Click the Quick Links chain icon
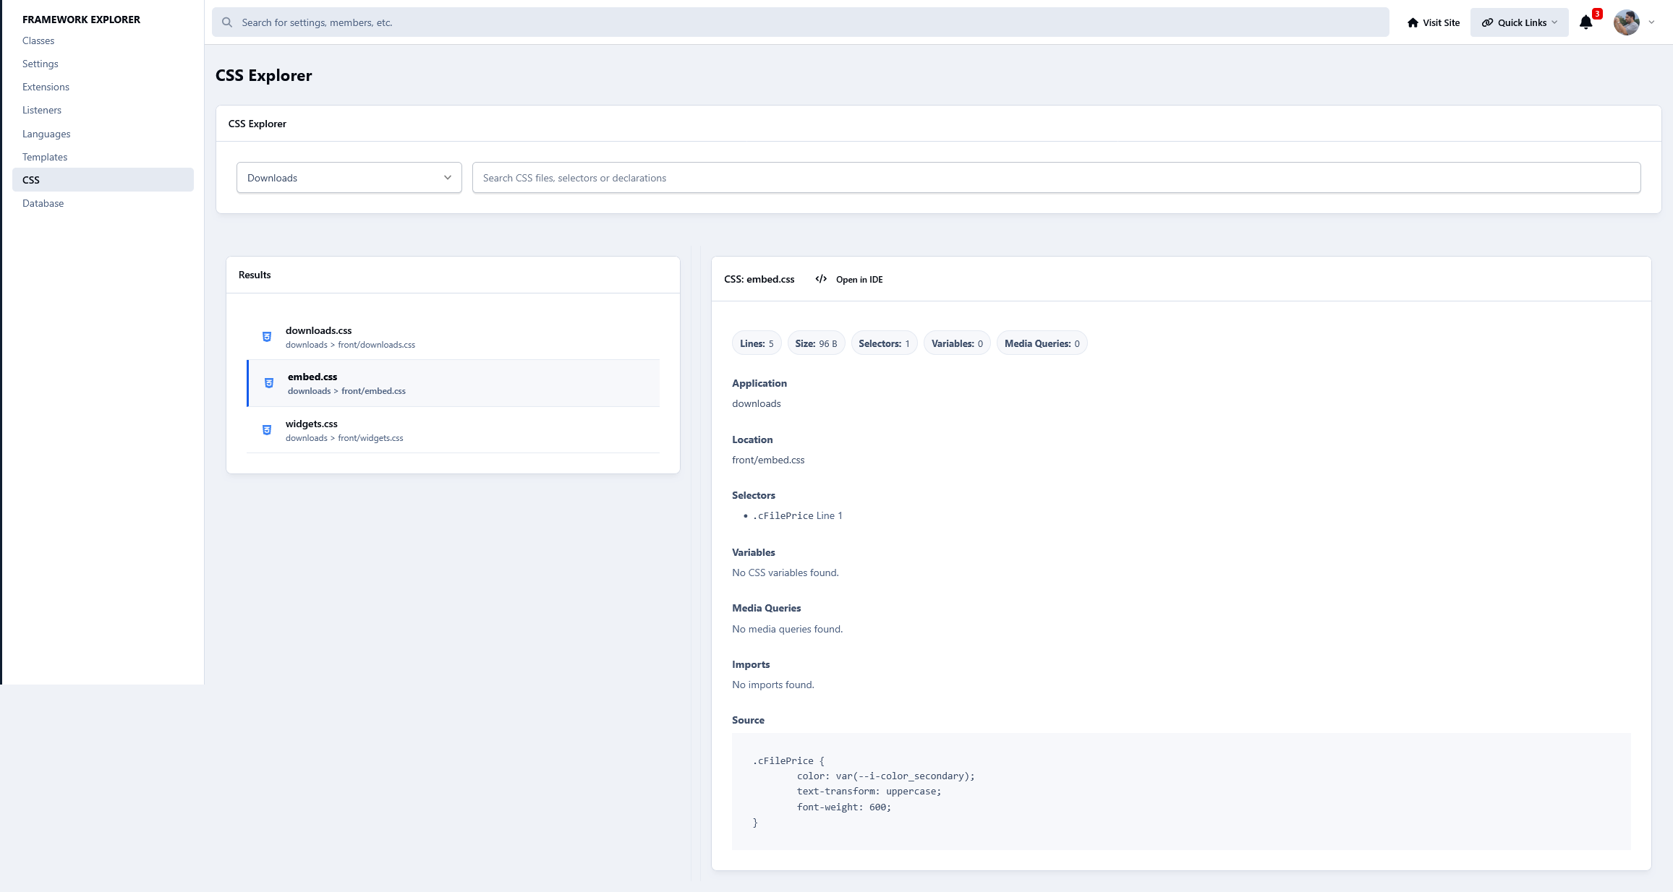Viewport: 1673px width, 892px height. [x=1487, y=22]
